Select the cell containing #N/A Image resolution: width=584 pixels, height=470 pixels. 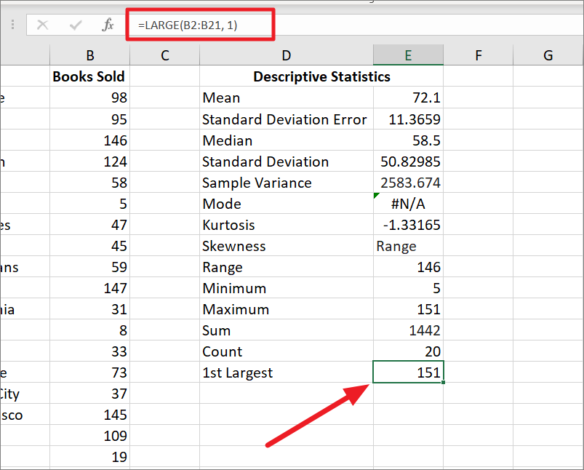coord(407,204)
